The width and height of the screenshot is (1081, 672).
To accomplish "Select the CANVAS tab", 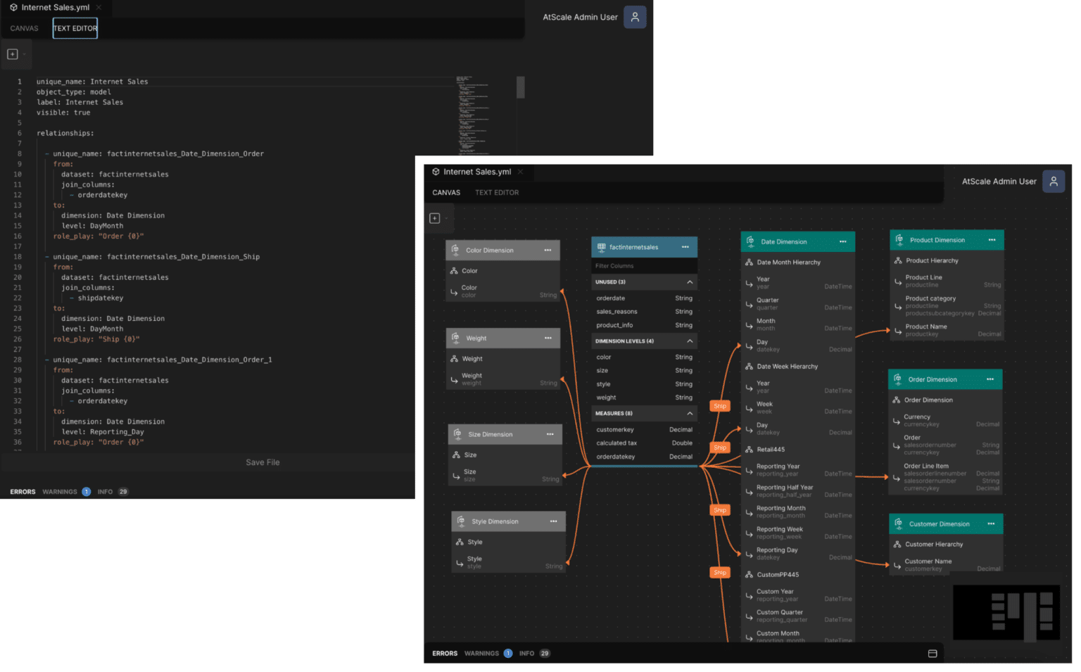I will pos(446,192).
